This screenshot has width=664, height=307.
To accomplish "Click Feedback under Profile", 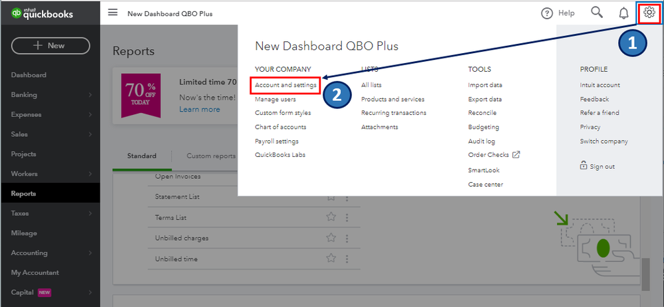I will point(595,100).
